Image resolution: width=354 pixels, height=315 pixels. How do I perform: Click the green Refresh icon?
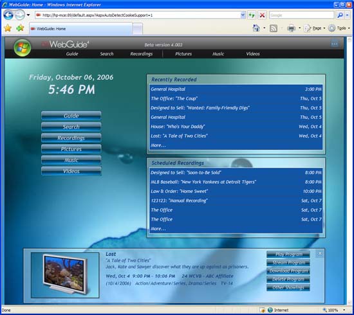[252, 15]
